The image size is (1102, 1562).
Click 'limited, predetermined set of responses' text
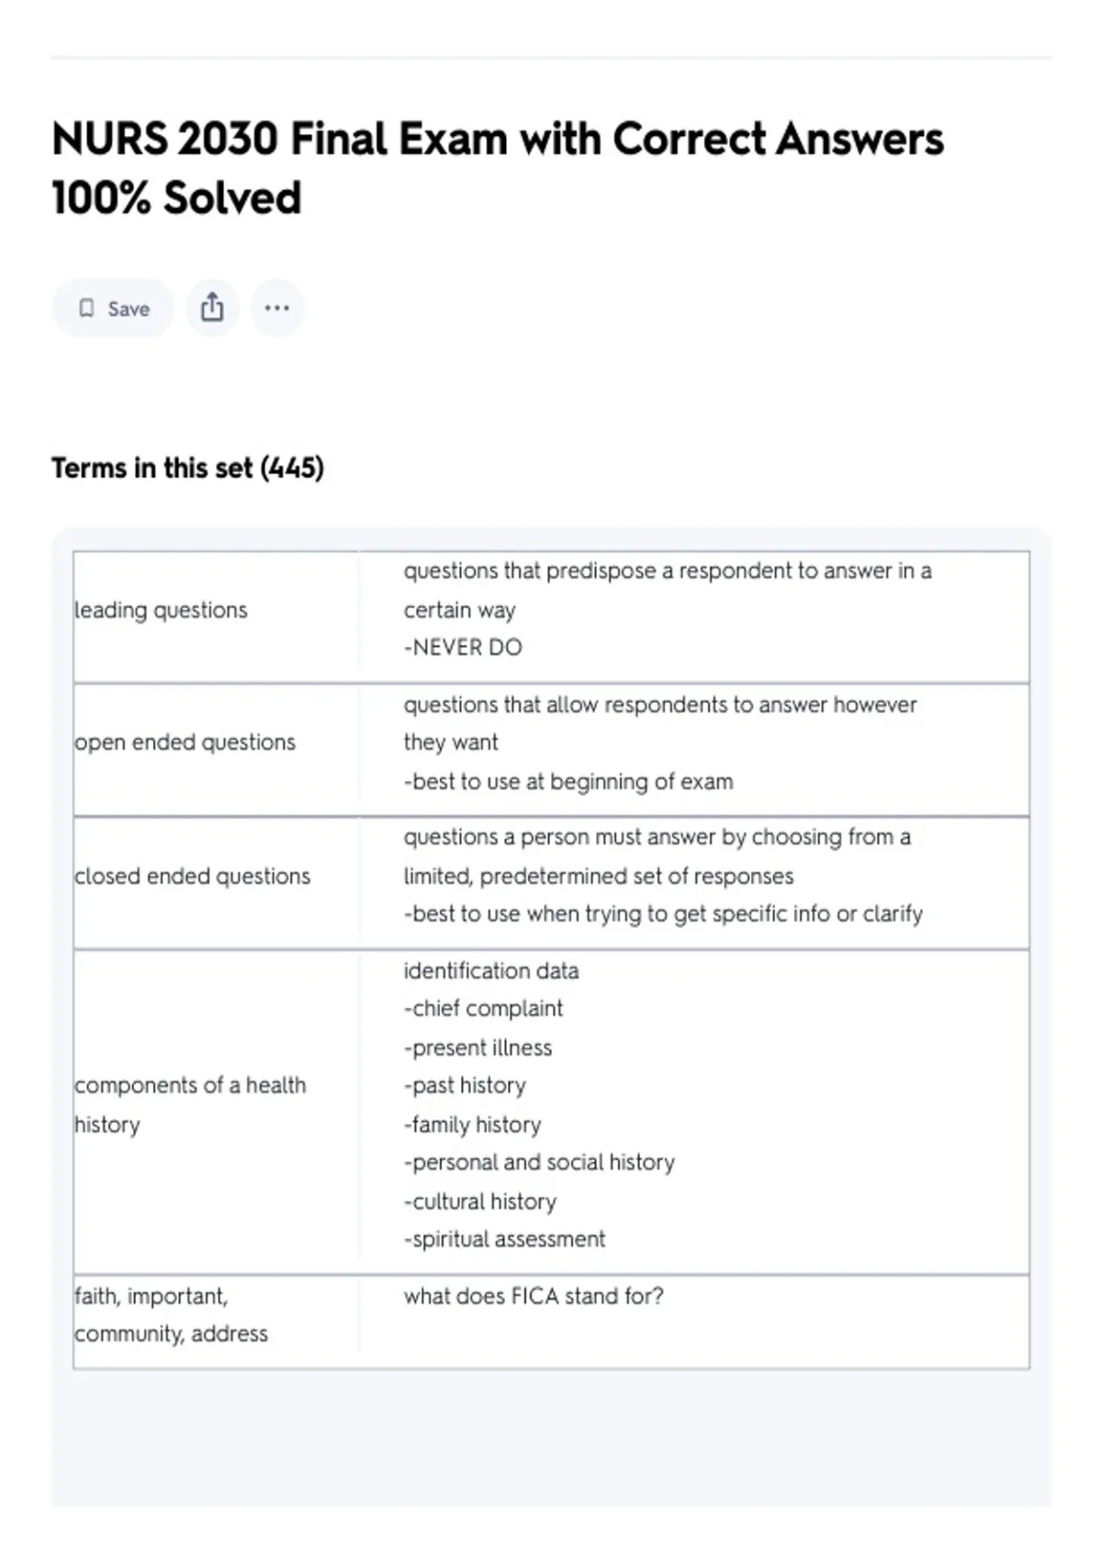click(x=598, y=877)
